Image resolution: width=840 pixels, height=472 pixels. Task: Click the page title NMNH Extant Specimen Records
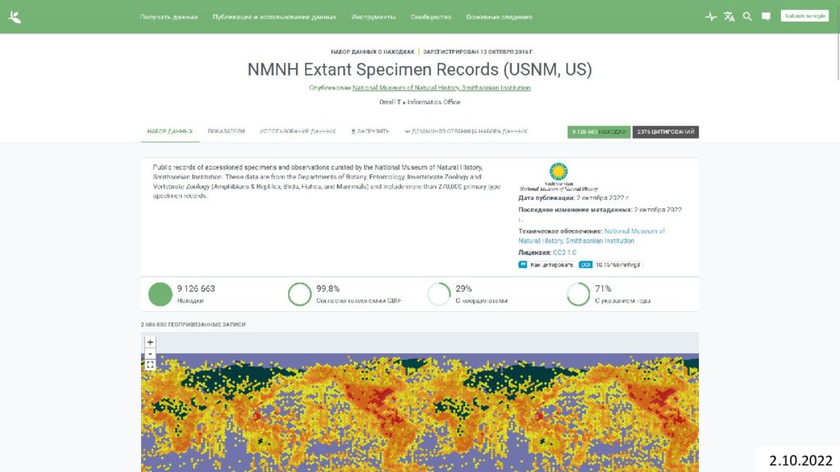click(419, 70)
